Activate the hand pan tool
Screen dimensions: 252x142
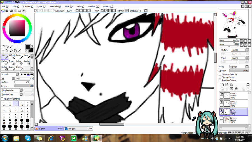point(15,51)
